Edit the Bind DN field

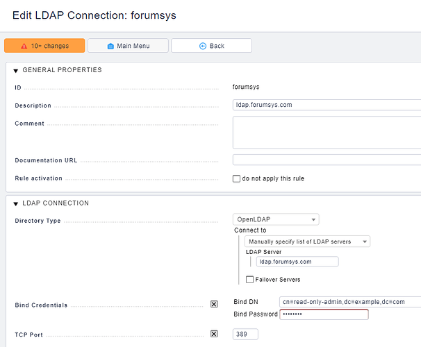click(x=350, y=302)
